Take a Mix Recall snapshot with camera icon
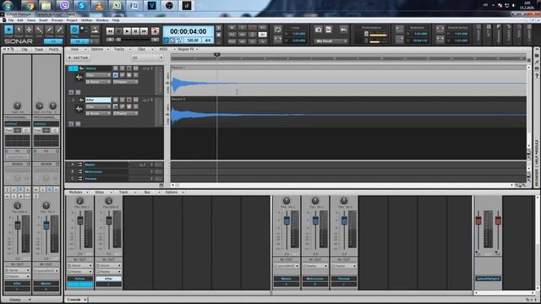Viewport: 541px width, 304px height. pyautogui.click(x=319, y=30)
